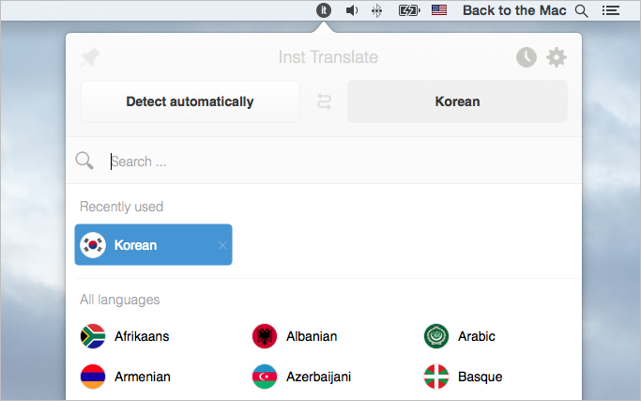Viewport: 641px width, 401px height.
Task: Click Inst Translate menu bar icon
Action: (324, 10)
